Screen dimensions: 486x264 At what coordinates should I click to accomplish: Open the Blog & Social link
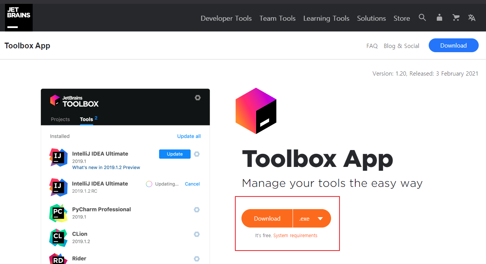(401, 46)
